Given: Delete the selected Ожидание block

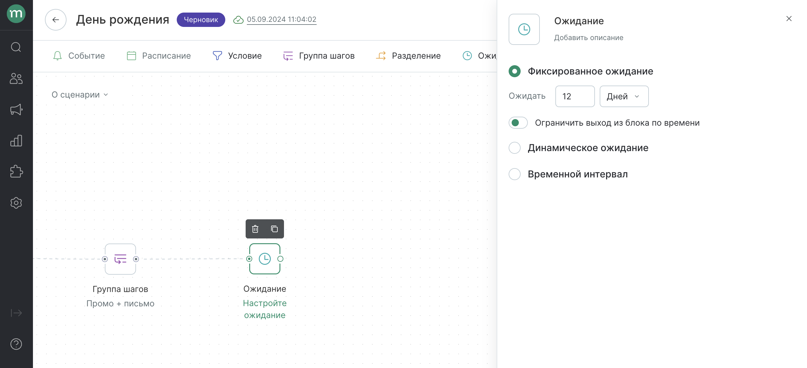Looking at the screenshot, I should coord(255,229).
